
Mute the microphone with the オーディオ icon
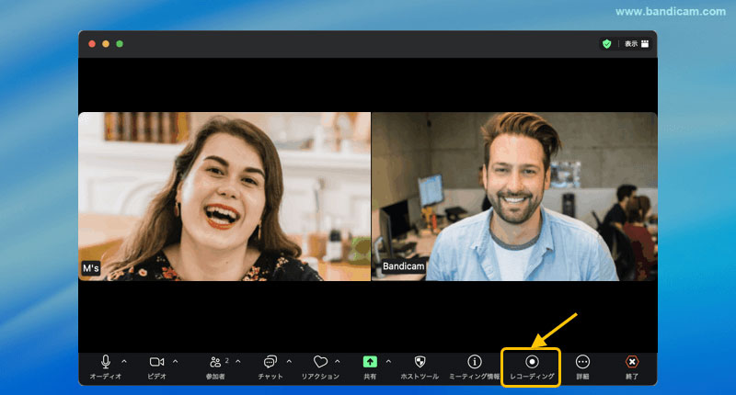(x=106, y=363)
